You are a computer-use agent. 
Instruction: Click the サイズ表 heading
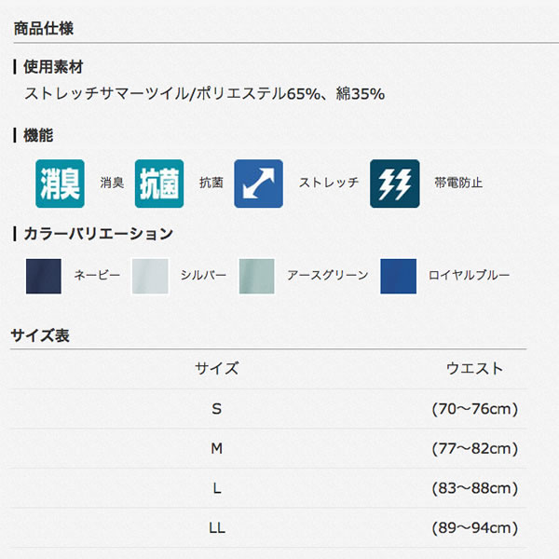pos(40,335)
